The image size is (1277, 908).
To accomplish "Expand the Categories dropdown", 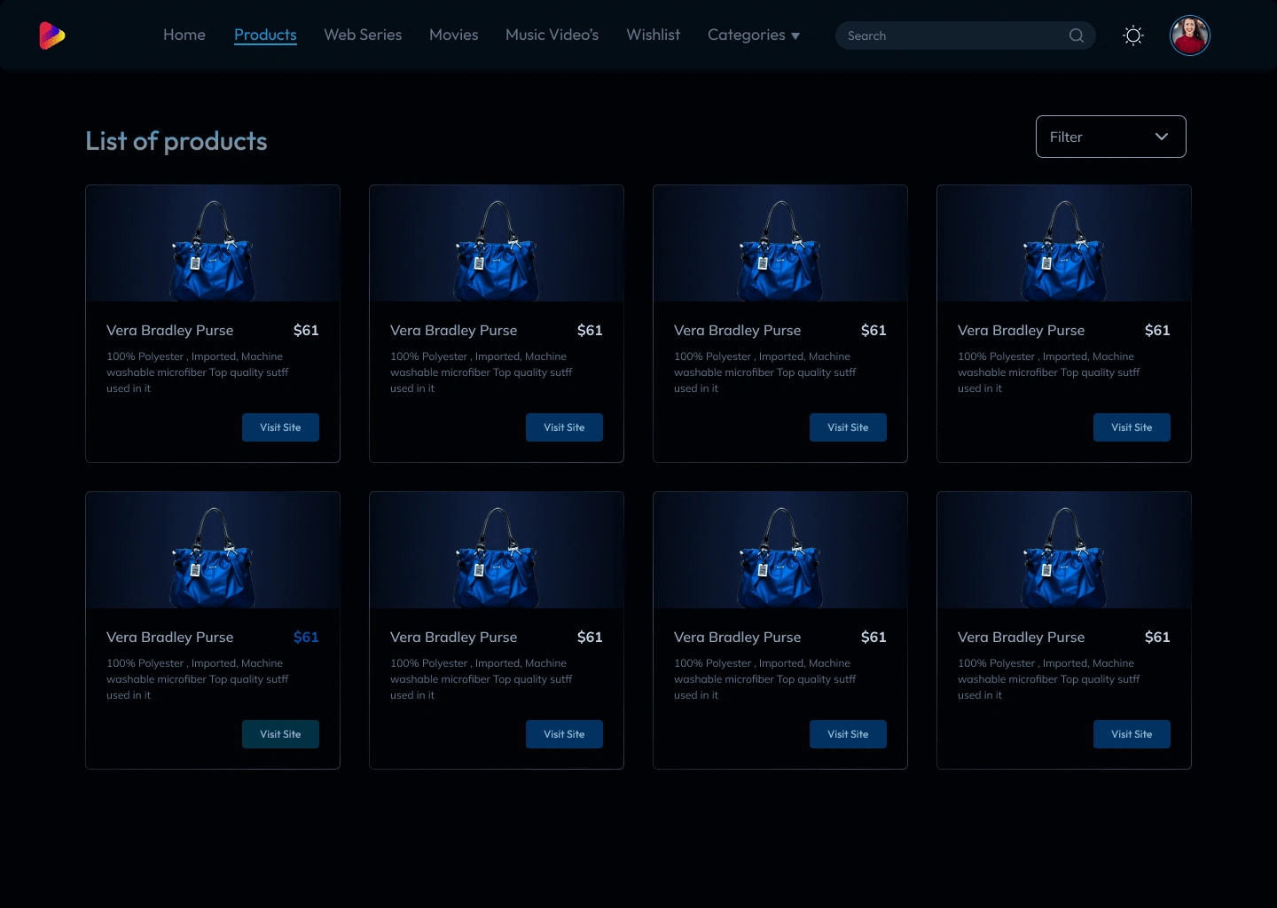I will point(754,35).
